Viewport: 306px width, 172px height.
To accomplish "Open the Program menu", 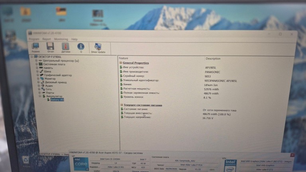I will pos(34,39).
